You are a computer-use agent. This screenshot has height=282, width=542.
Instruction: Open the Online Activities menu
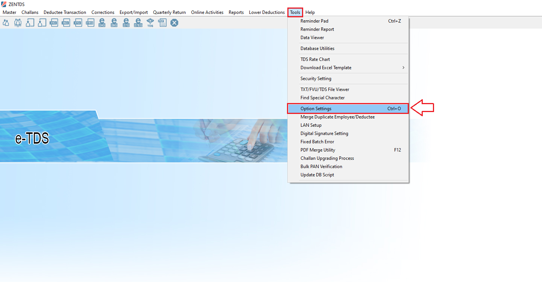(207, 12)
